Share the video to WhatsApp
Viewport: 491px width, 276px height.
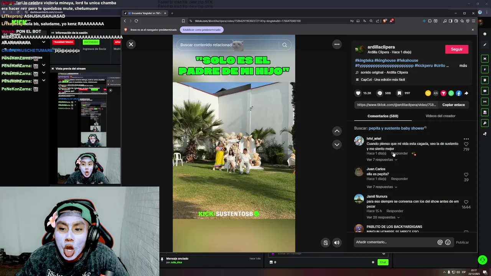[x=451, y=93]
